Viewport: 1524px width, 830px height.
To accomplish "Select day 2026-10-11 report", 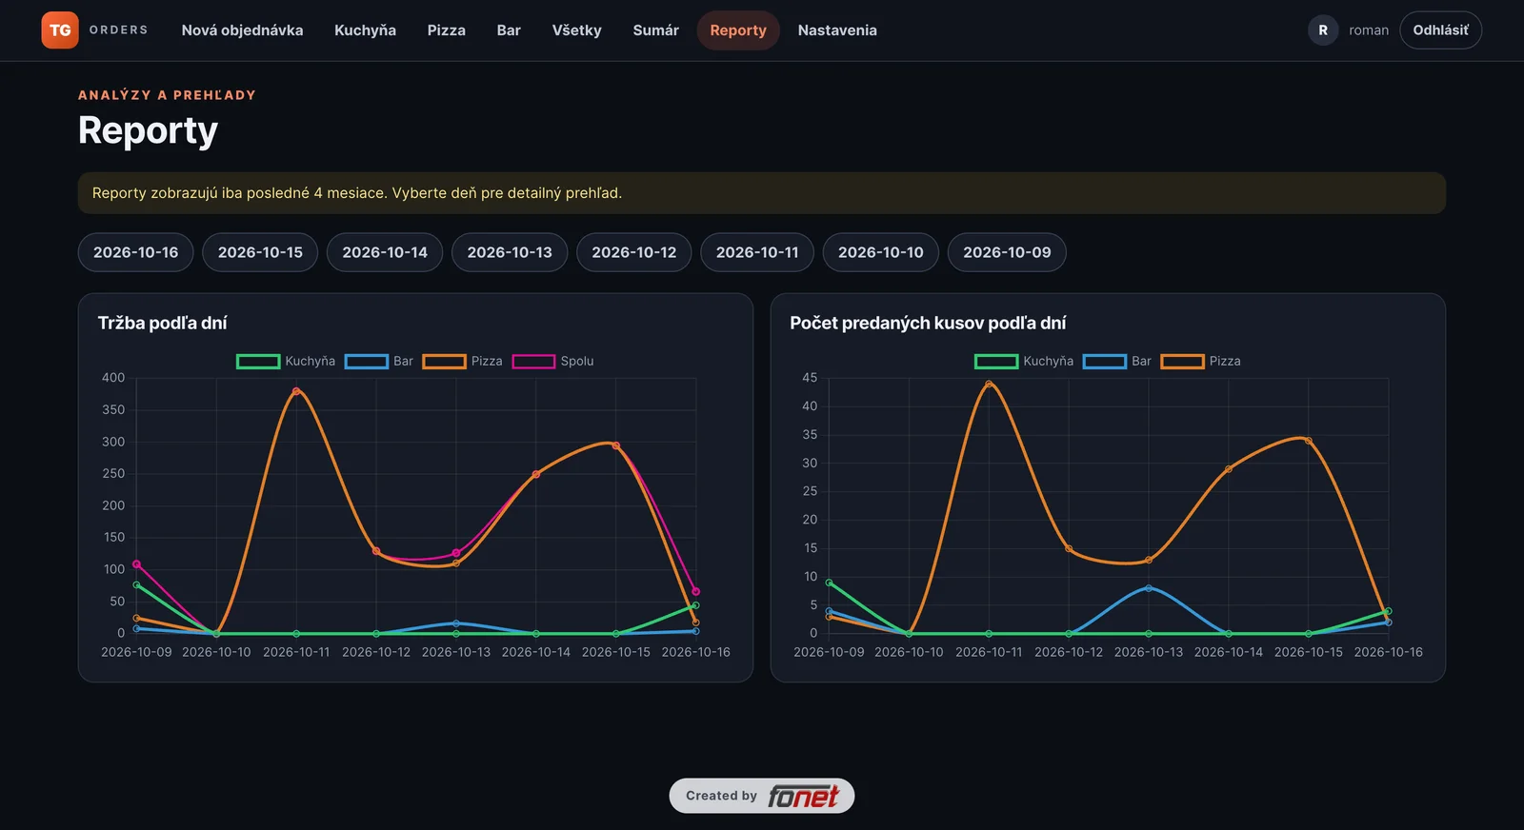I will [x=757, y=252].
